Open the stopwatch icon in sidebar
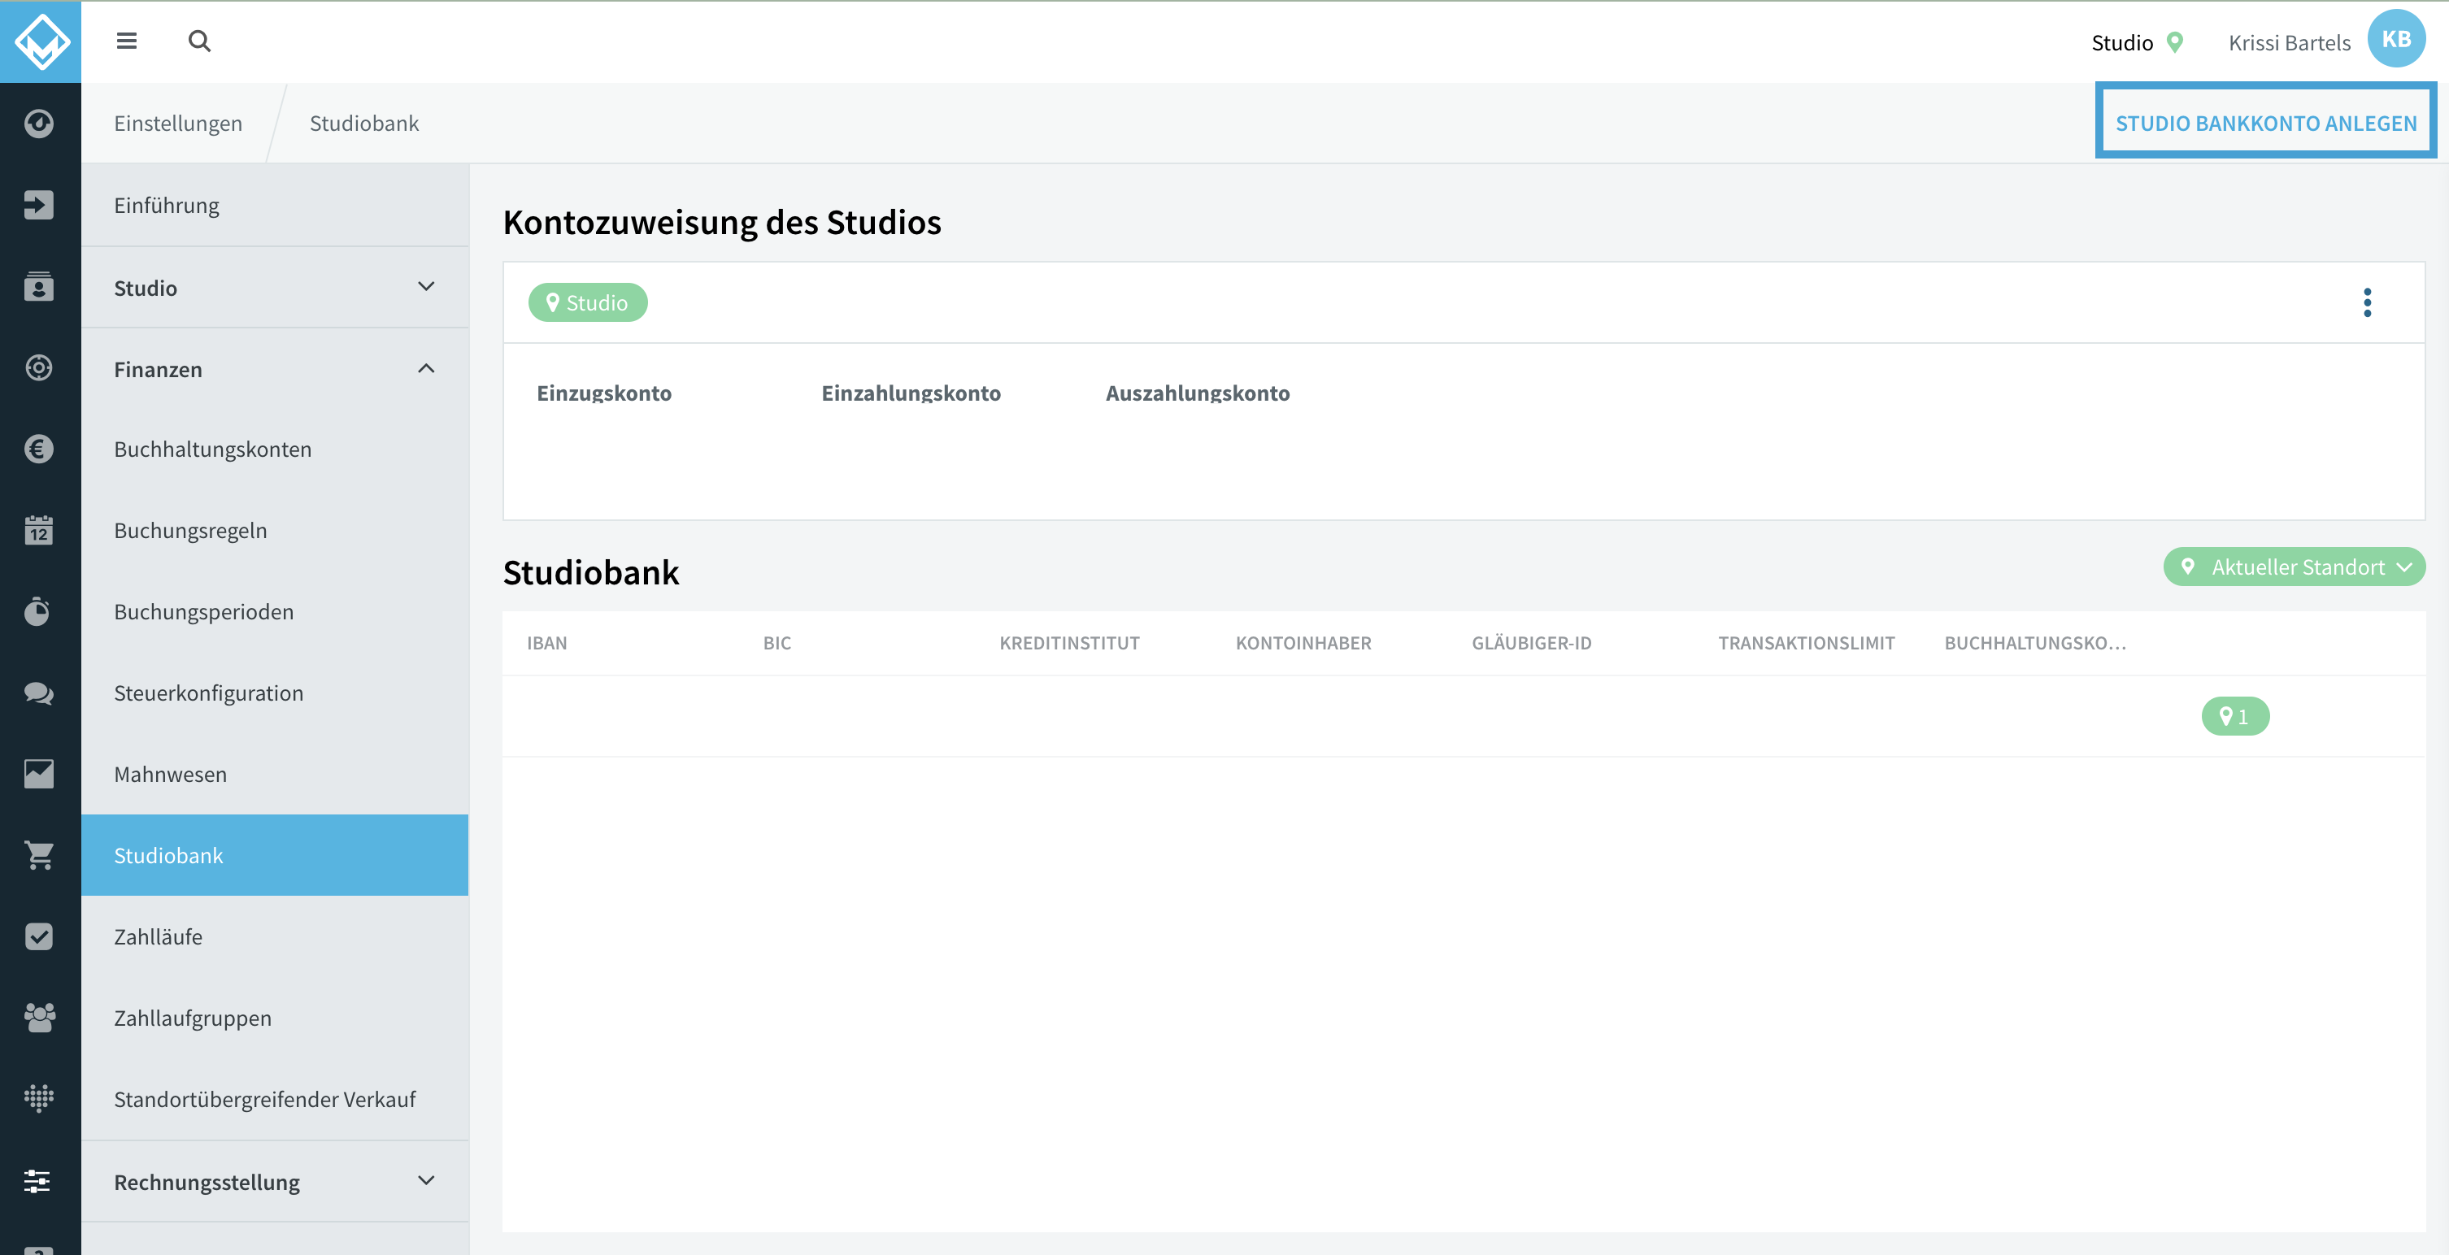 [x=39, y=611]
